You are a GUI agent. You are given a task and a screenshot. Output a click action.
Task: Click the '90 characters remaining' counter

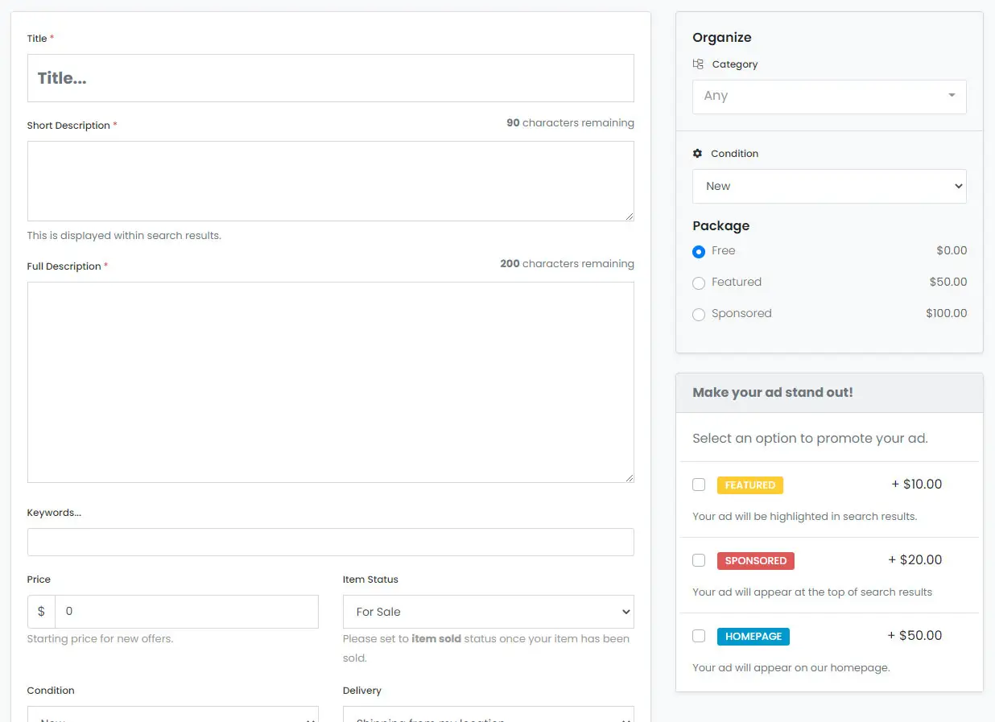tap(570, 123)
